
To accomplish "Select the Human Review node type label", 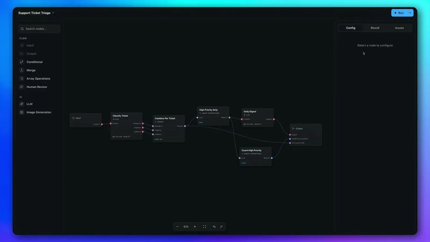I will [37, 87].
